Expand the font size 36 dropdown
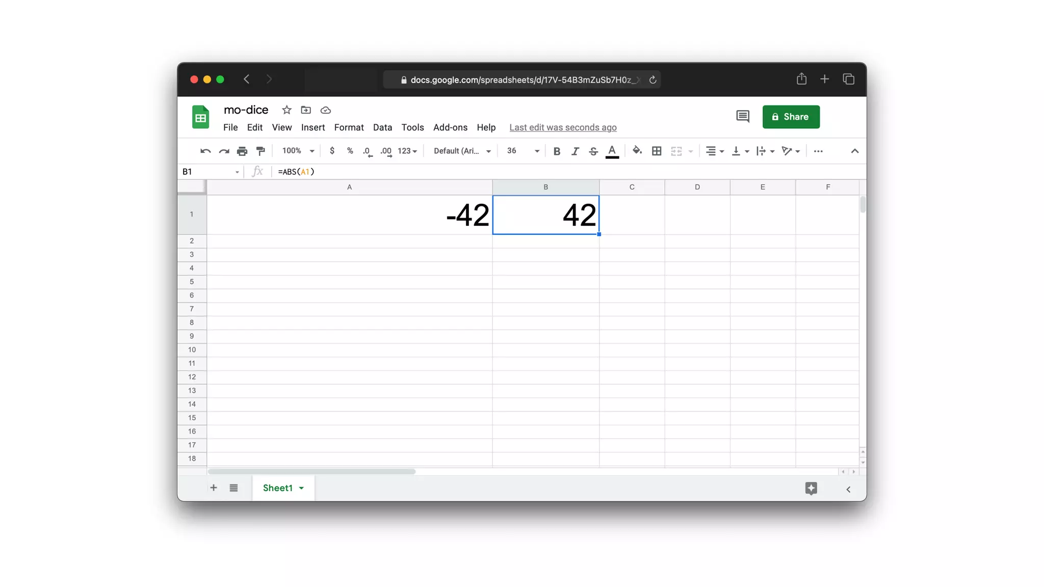This screenshot has height=587, width=1044. tap(536, 151)
